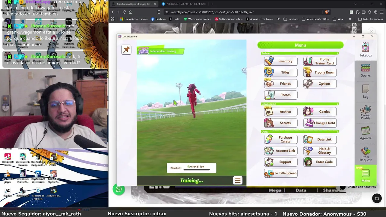This screenshot has height=217, width=386.
Task: Expand the Wow bookmarks folder
Action: pyautogui.click(x=338, y=19)
